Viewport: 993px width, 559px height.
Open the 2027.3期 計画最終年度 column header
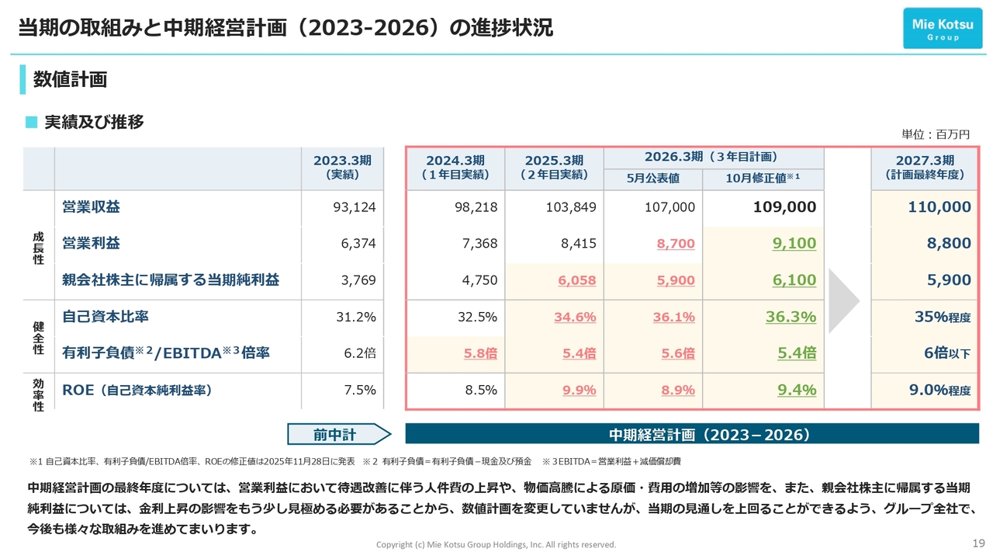(x=924, y=168)
